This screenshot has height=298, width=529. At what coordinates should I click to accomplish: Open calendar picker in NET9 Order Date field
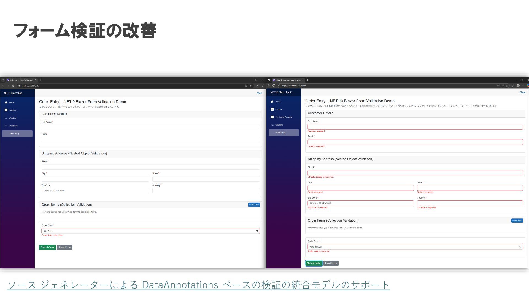pyautogui.click(x=257, y=231)
